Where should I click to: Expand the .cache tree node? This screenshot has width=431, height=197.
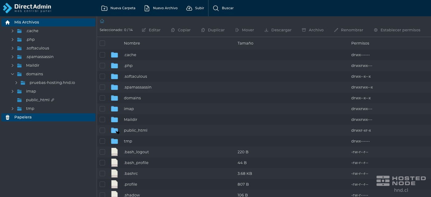coord(13,31)
